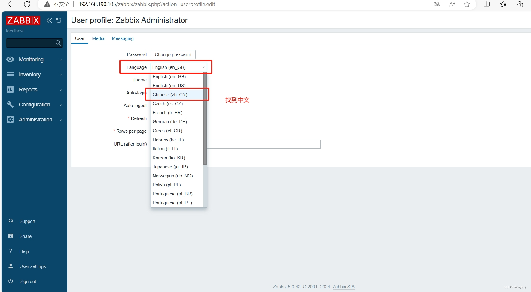
Task: Add page to favorites star icon
Action: [x=467, y=4]
